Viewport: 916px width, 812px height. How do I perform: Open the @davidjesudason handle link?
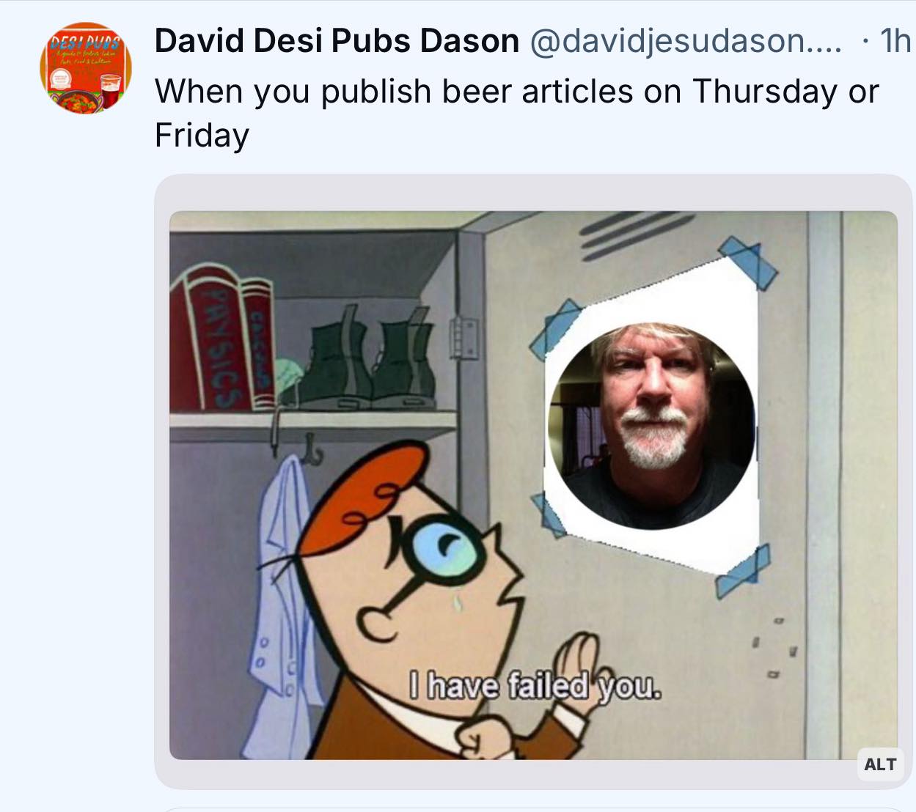(x=685, y=40)
